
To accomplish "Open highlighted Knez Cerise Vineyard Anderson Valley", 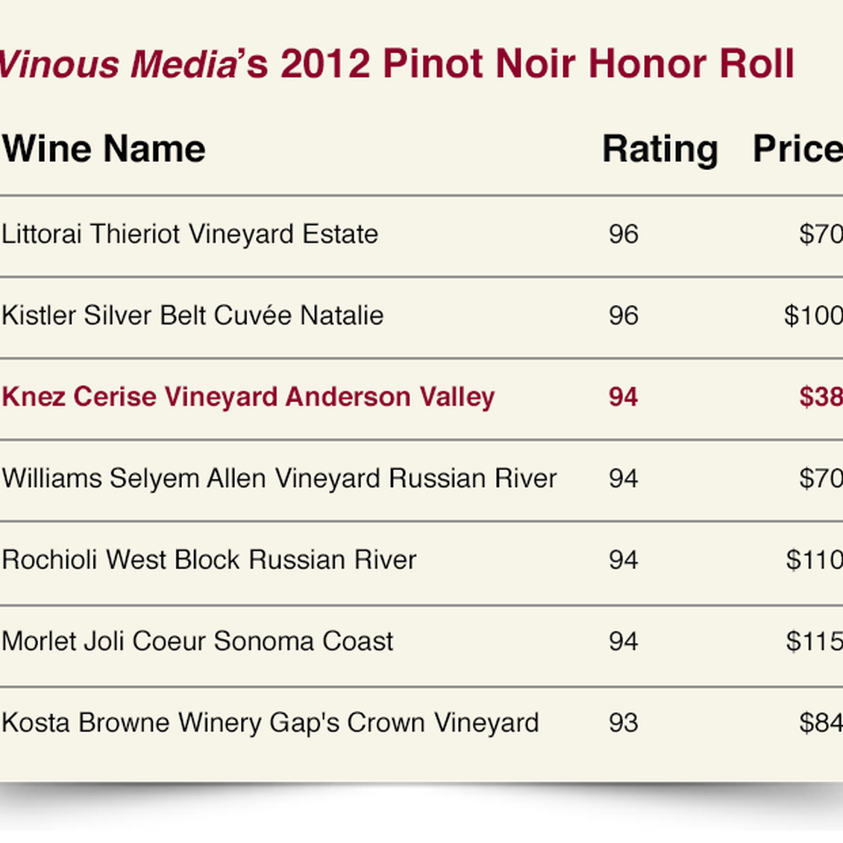I will (x=248, y=397).
